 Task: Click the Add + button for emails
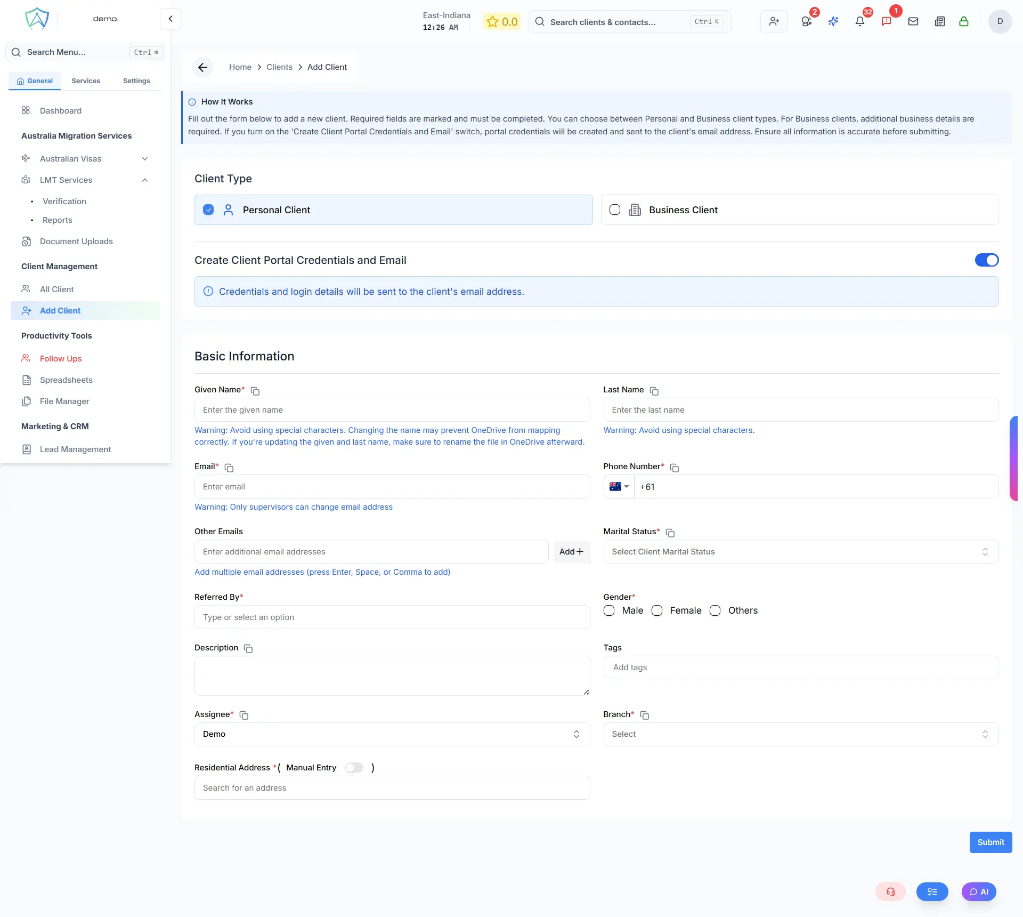(571, 552)
